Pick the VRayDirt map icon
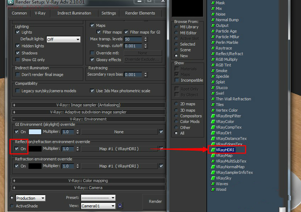This screenshot has height=212, width=301. coord(213,133)
